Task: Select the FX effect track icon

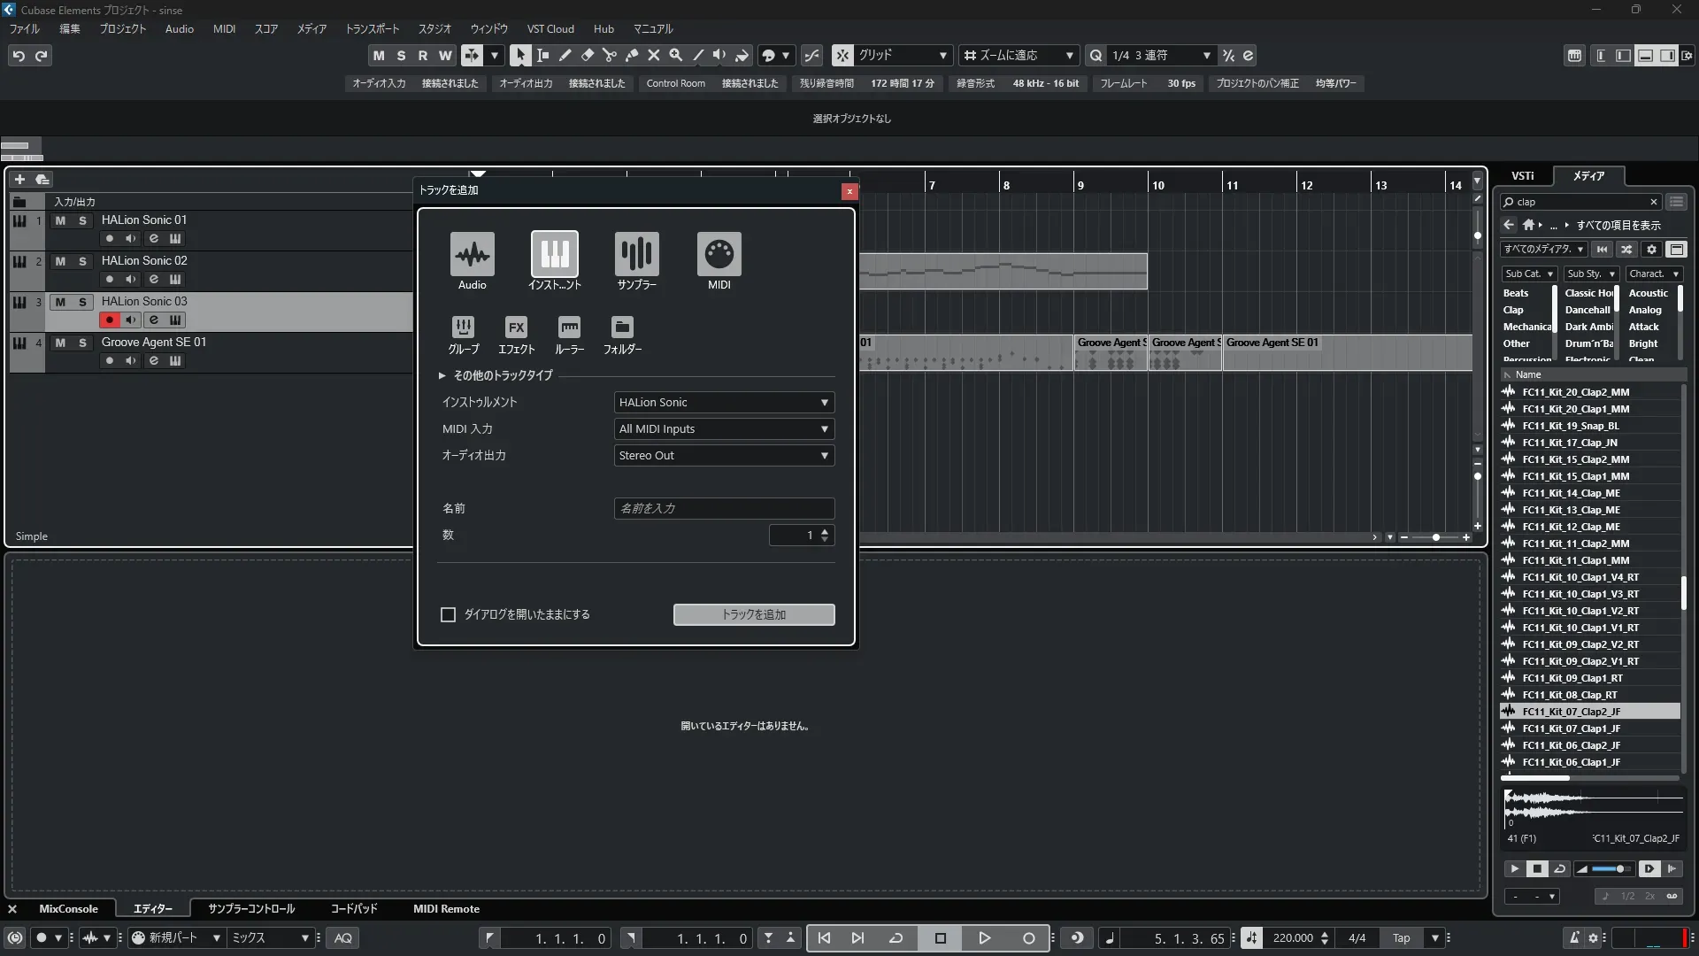Action: (516, 328)
